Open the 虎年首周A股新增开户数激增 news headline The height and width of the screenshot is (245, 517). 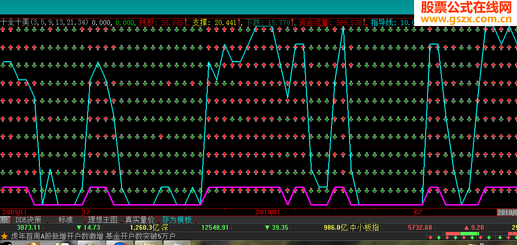(x=57, y=237)
